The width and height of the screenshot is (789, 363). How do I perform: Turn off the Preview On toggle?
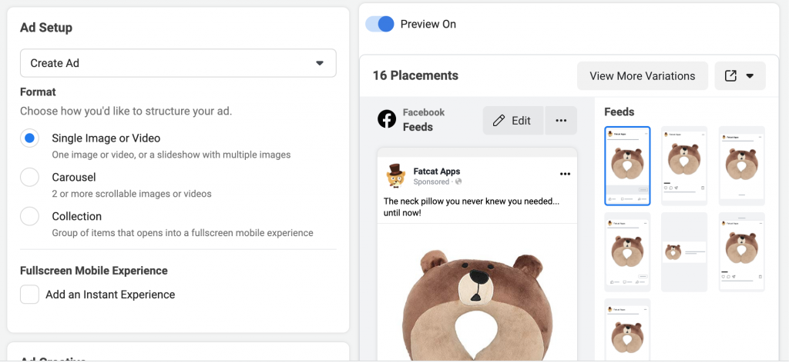[x=380, y=24]
